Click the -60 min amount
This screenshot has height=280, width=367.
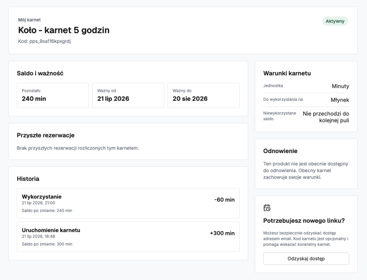pos(224,200)
